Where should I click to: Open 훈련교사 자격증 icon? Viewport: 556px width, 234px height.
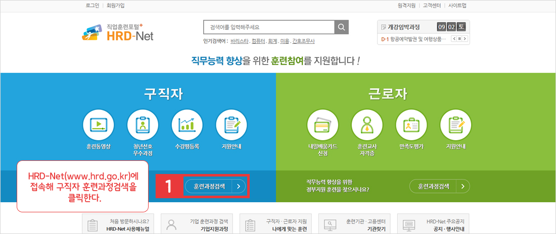click(367, 125)
